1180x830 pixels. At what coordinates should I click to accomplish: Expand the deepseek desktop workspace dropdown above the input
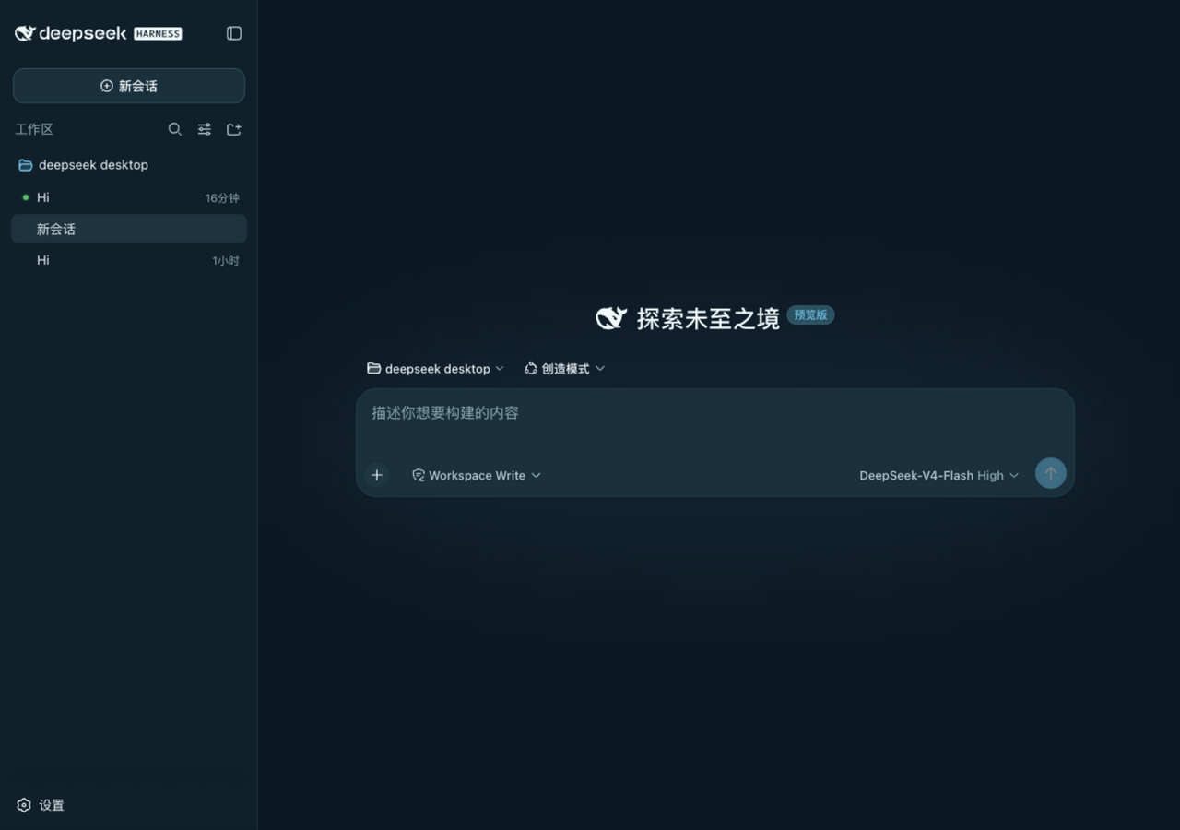coord(435,368)
